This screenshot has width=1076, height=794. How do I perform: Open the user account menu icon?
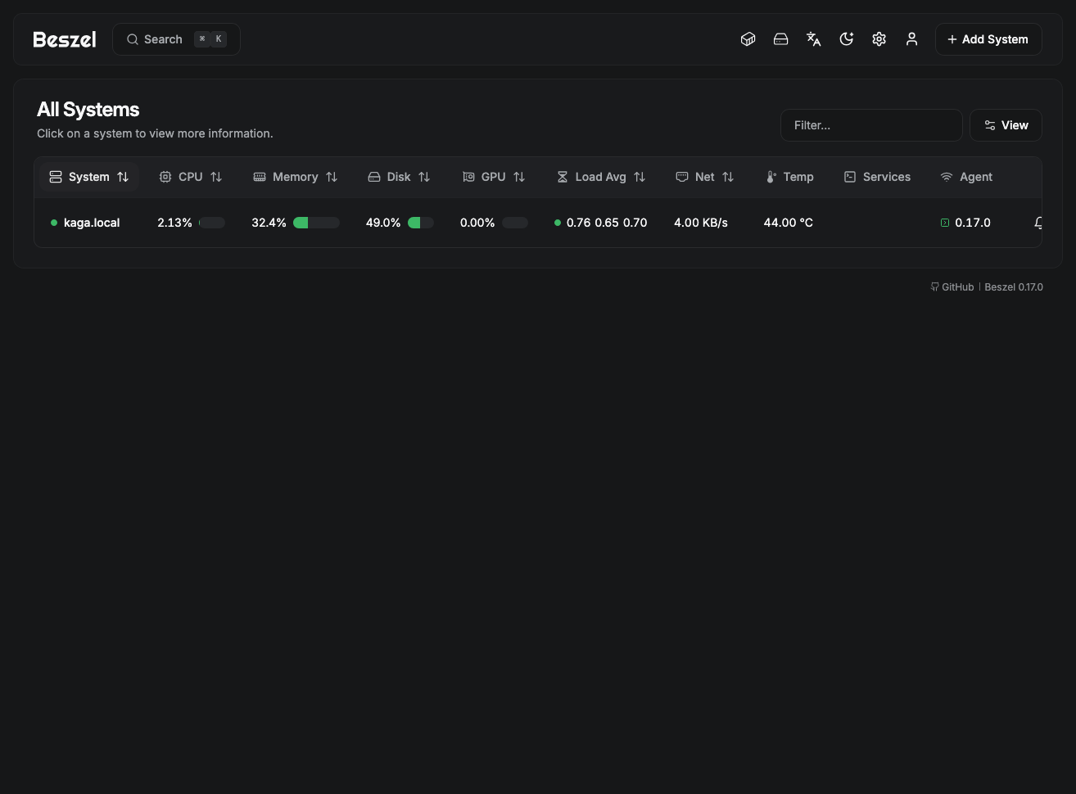(x=911, y=39)
